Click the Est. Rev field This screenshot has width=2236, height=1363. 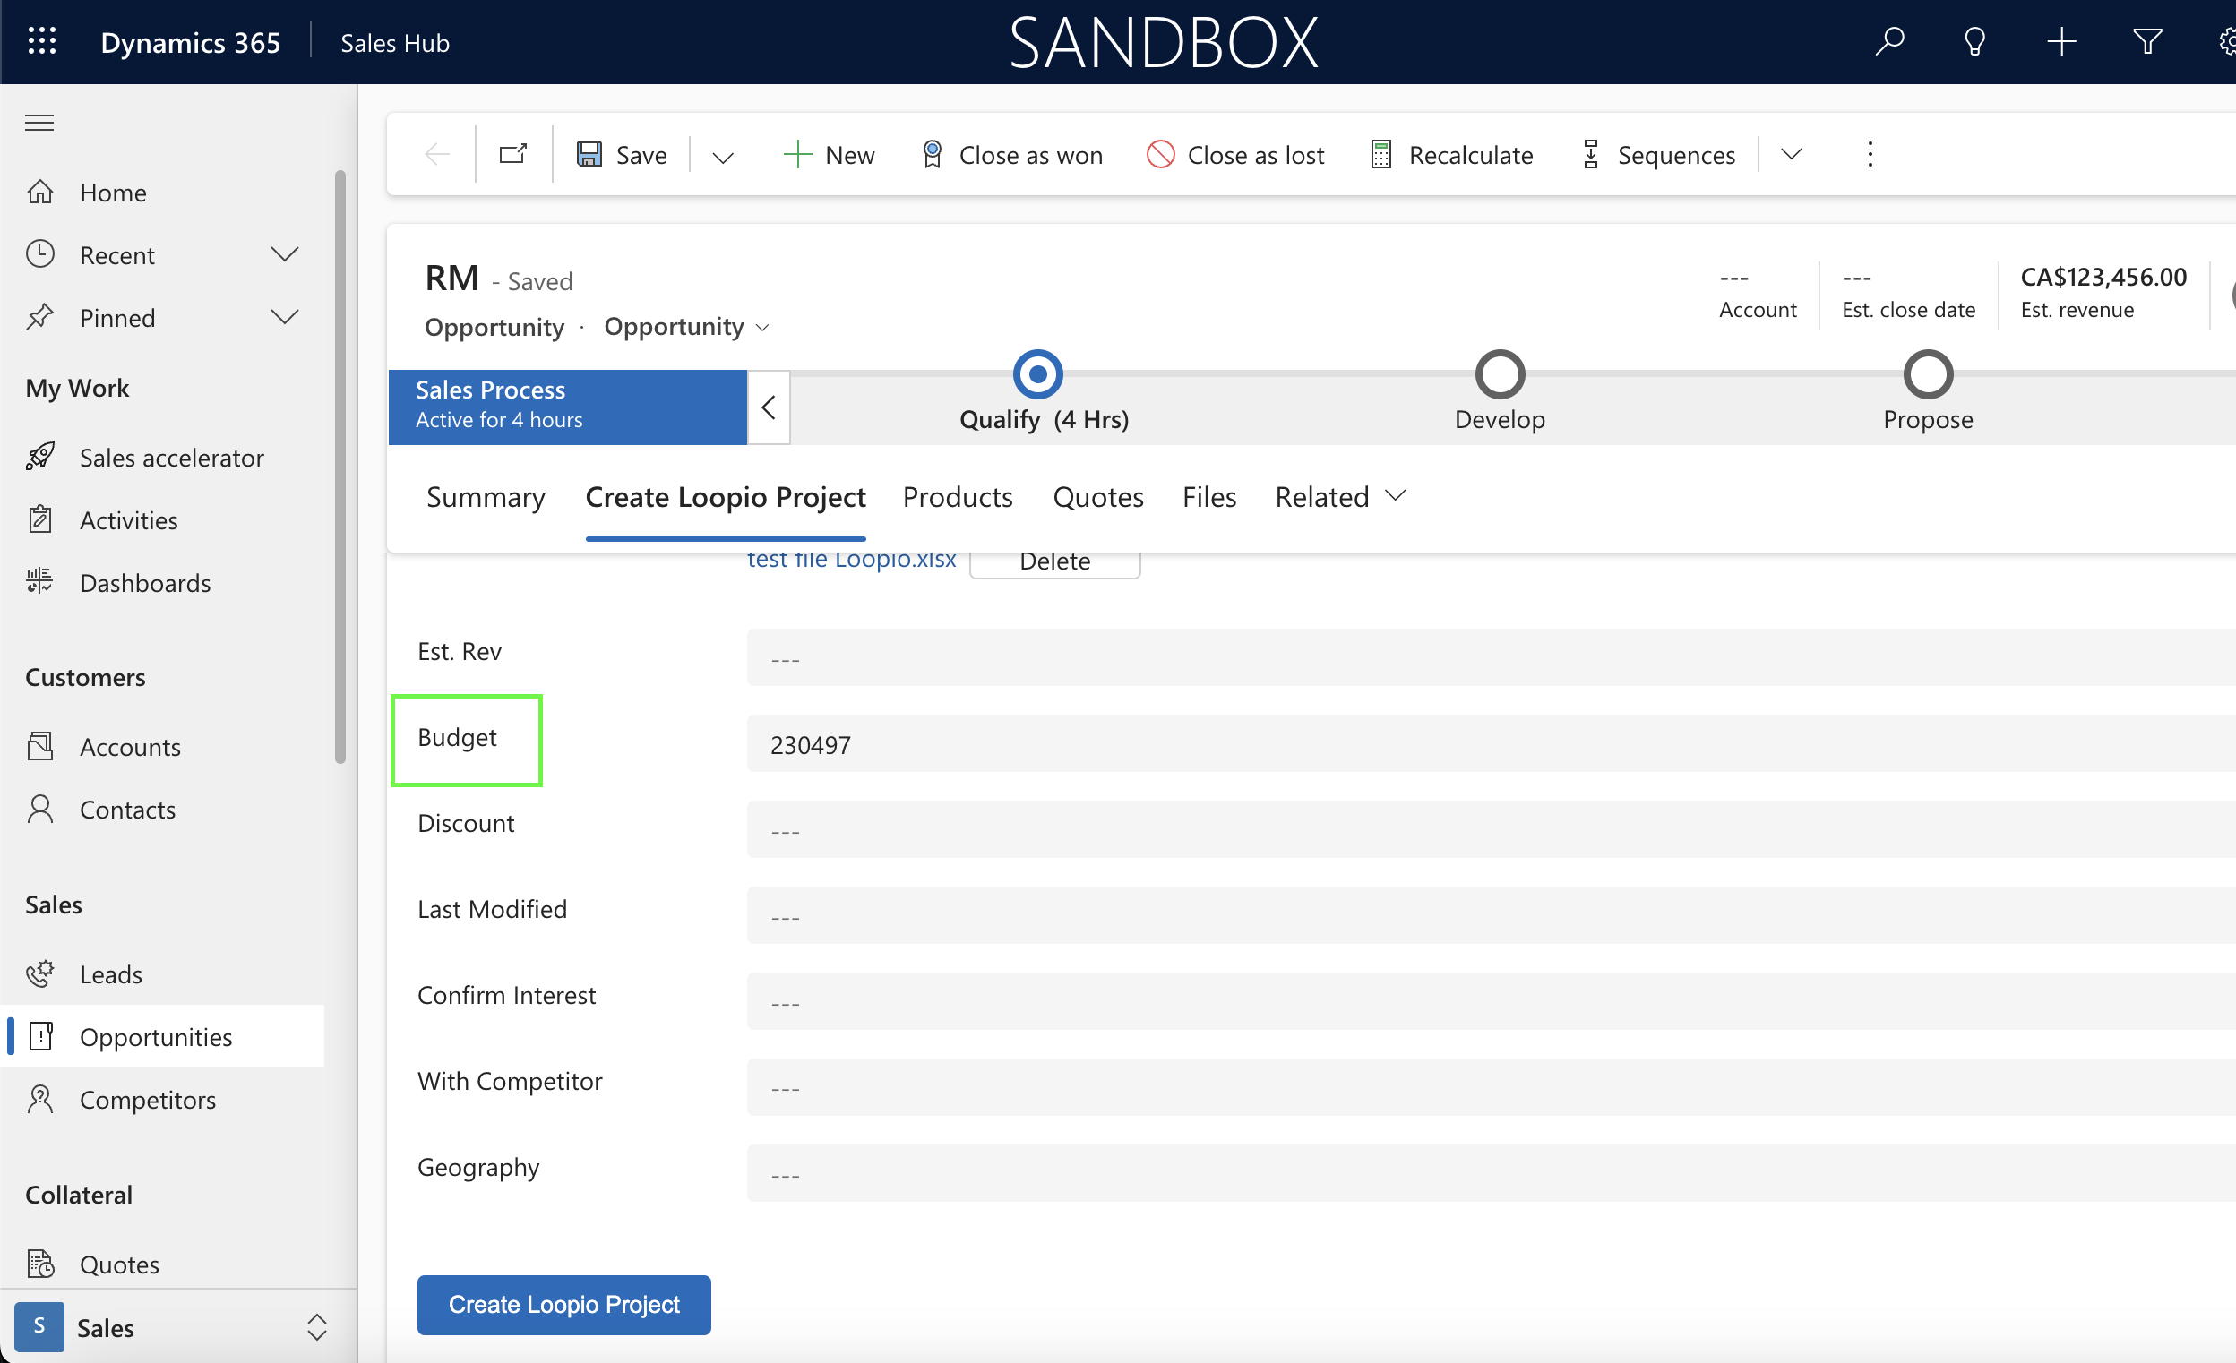[1490, 657]
